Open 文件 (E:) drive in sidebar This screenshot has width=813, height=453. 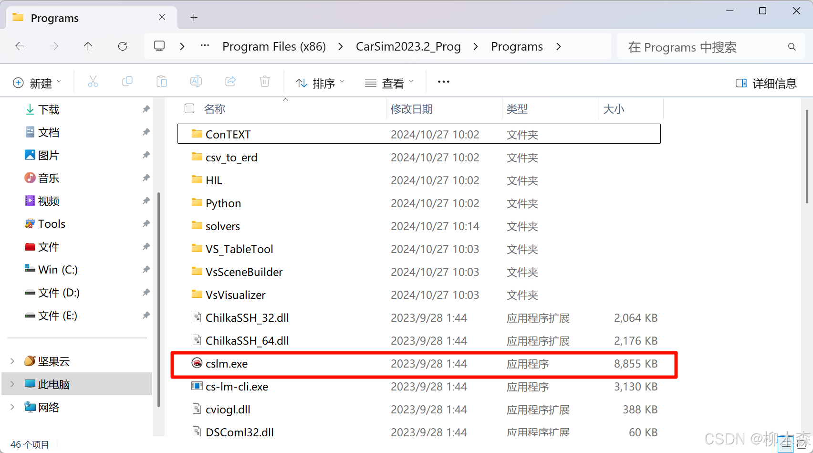click(x=51, y=316)
